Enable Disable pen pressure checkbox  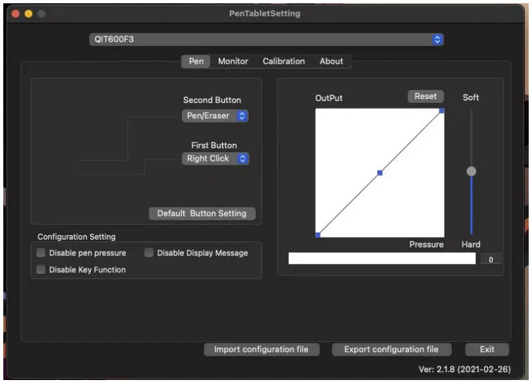click(41, 253)
